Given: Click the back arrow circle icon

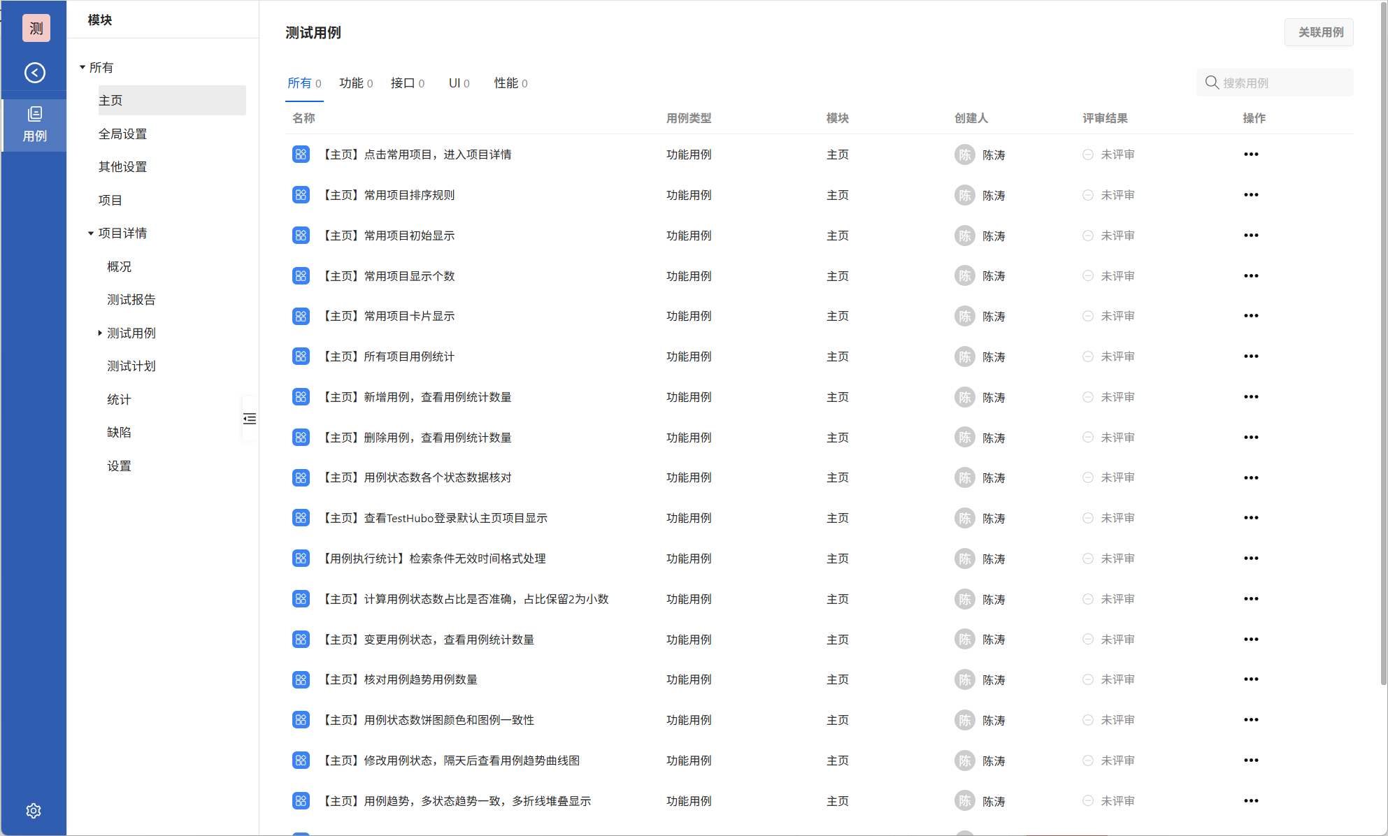Looking at the screenshot, I should [34, 73].
